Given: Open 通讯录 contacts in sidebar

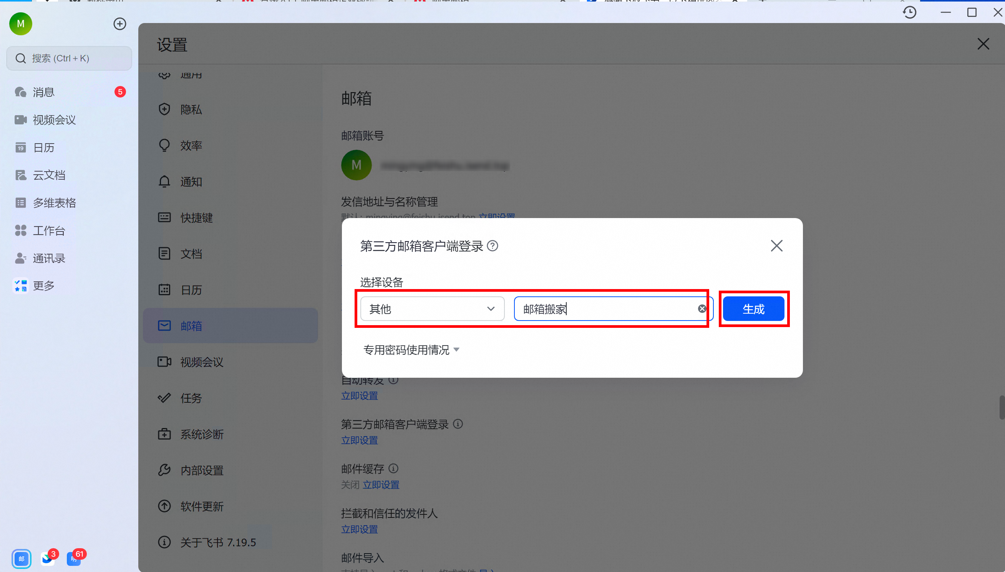Looking at the screenshot, I should click(49, 258).
